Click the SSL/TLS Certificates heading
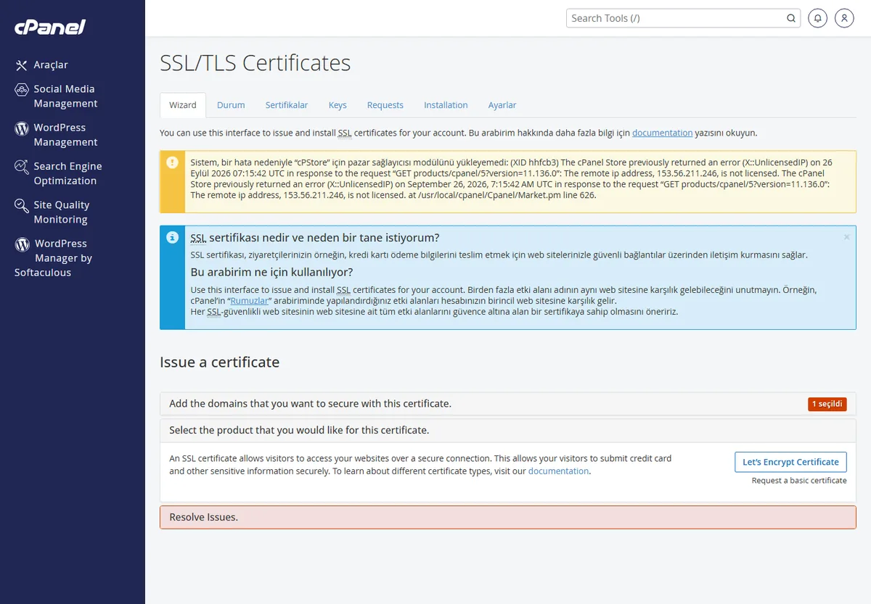The height and width of the screenshot is (604, 871). click(x=255, y=63)
